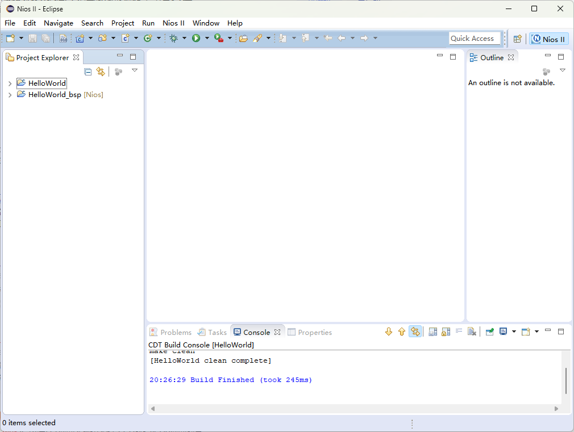Click console horizontal scrollbar left arrow

pos(153,409)
